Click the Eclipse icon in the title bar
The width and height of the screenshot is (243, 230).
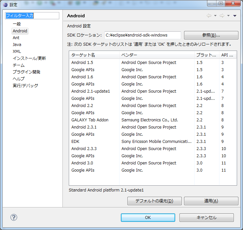[5, 5]
